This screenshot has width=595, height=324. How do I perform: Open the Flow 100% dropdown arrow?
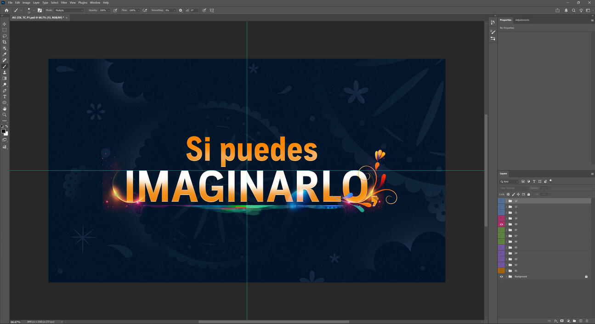[138, 10]
